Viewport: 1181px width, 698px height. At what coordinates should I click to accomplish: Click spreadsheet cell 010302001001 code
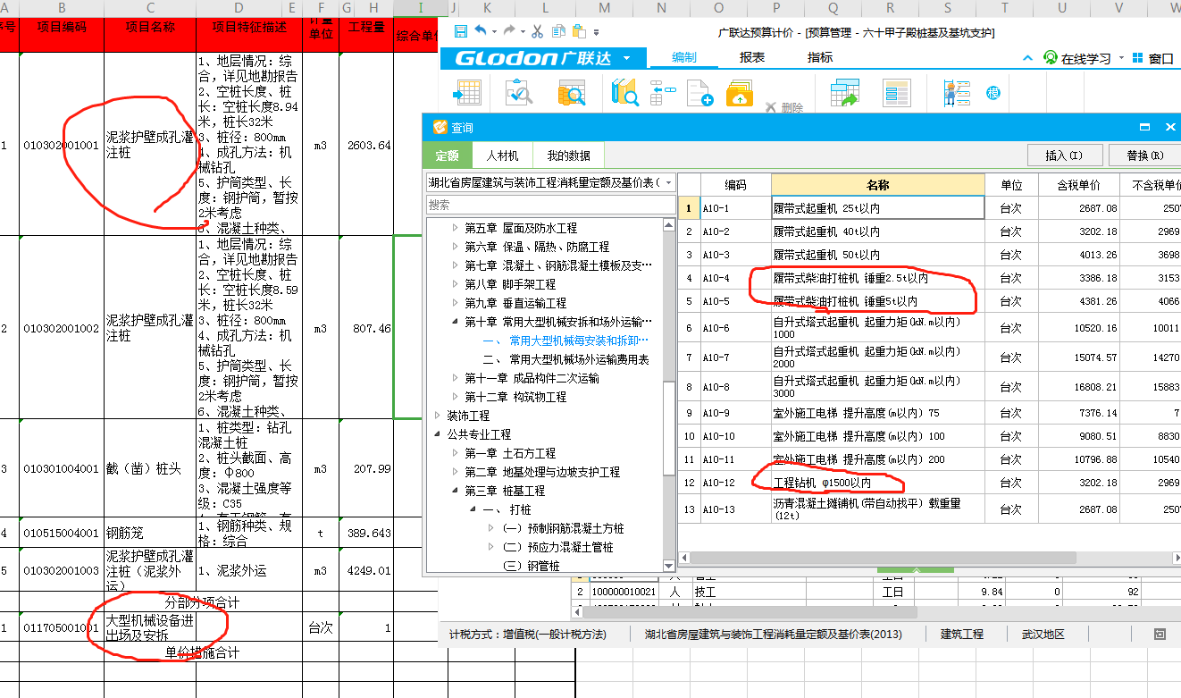[61, 144]
